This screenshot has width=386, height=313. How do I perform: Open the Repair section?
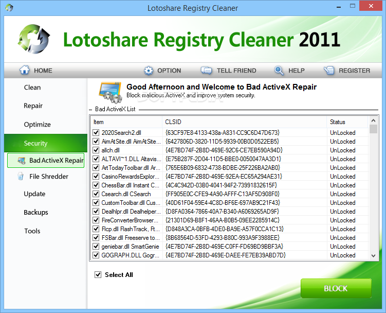coord(33,106)
